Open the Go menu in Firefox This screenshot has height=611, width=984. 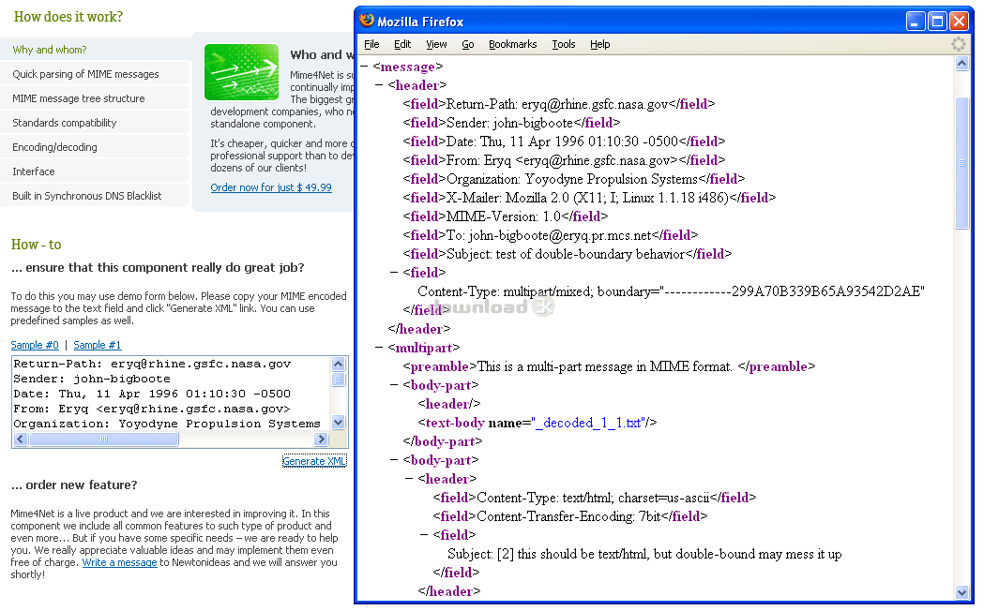(x=467, y=44)
